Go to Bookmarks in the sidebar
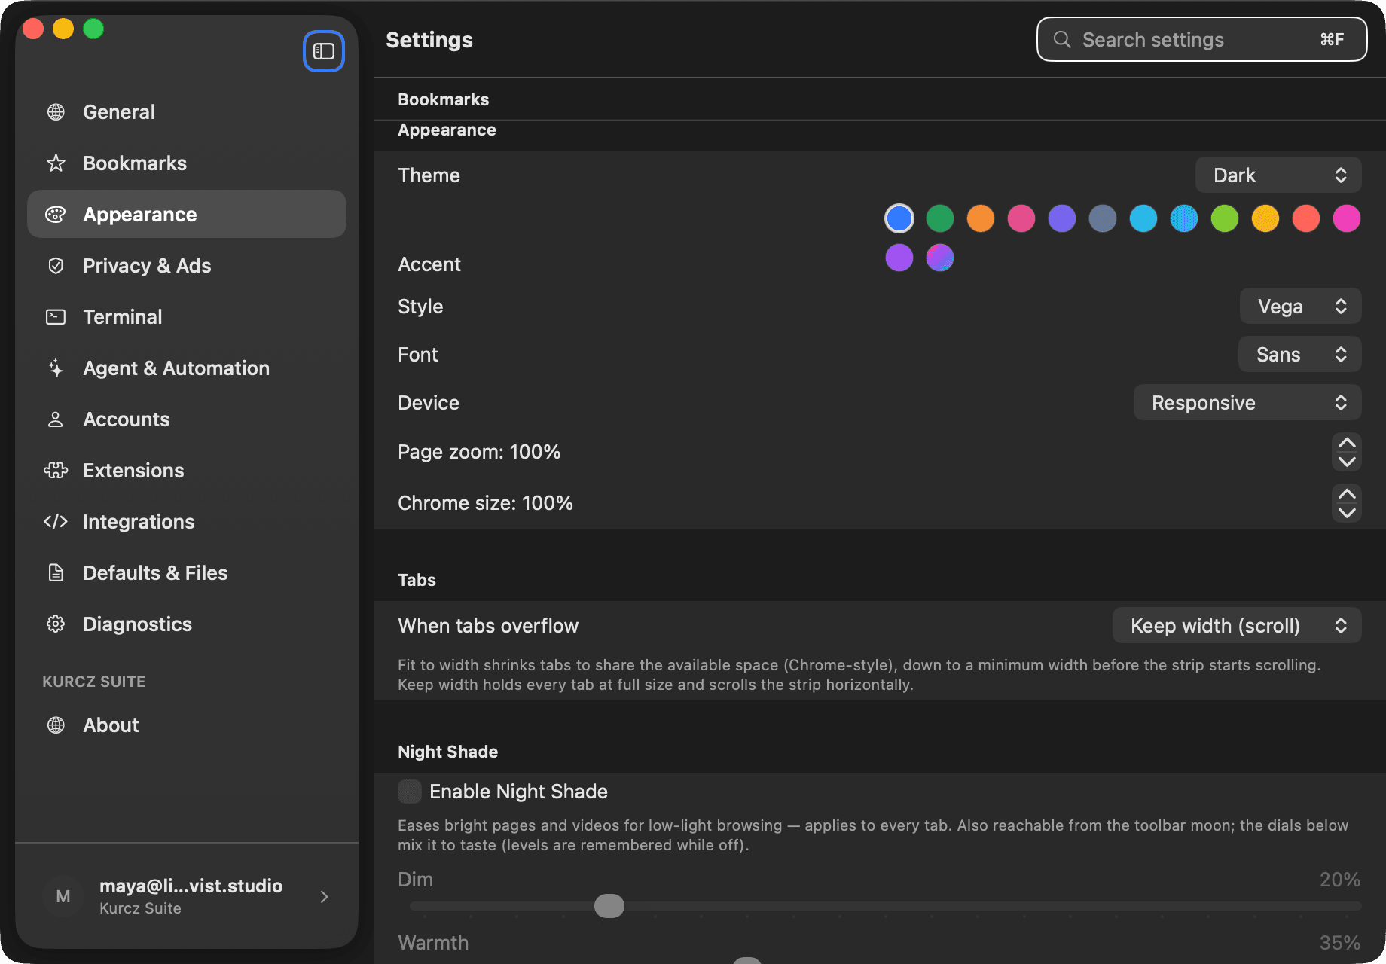Viewport: 1386px width, 964px height. (187, 163)
